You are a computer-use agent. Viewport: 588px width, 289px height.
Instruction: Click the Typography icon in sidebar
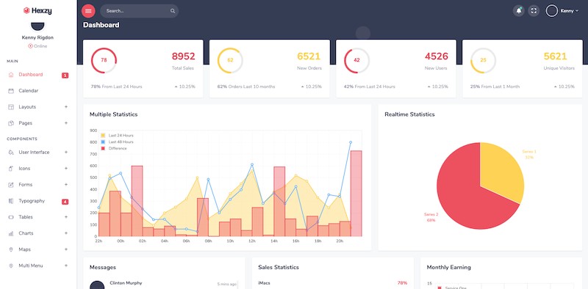click(11, 201)
